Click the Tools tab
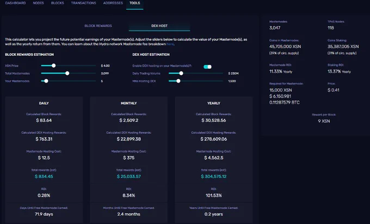Viewport: 370px width, 224px height. pos(135,3)
